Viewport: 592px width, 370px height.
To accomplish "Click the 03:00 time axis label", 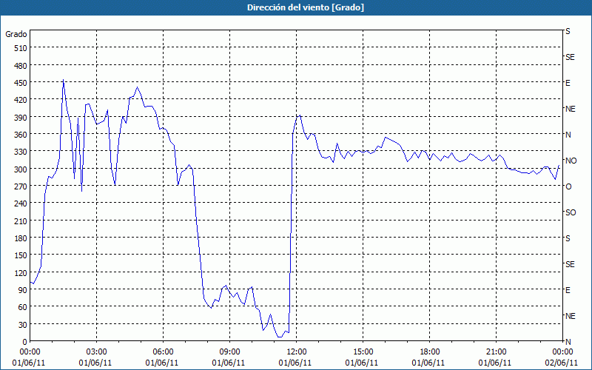I will point(96,352).
